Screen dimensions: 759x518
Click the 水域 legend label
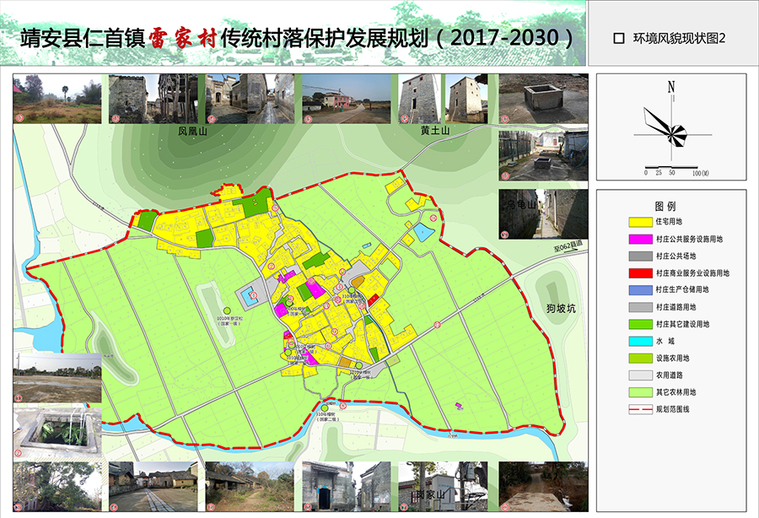tap(665, 342)
